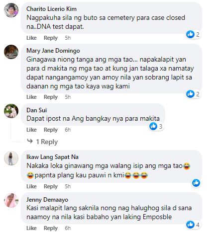Expand the 1 Reply thread
Screen dimensions: 219x232
47,142
